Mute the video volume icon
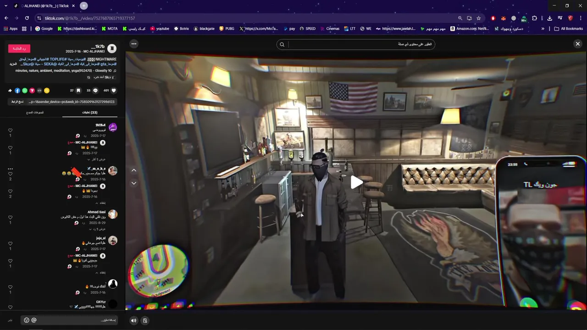The image size is (587, 330). coord(134,320)
